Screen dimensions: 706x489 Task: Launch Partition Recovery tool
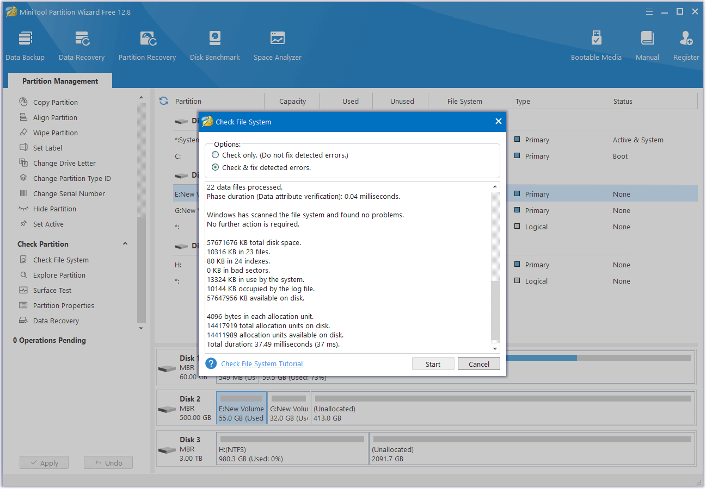147,46
